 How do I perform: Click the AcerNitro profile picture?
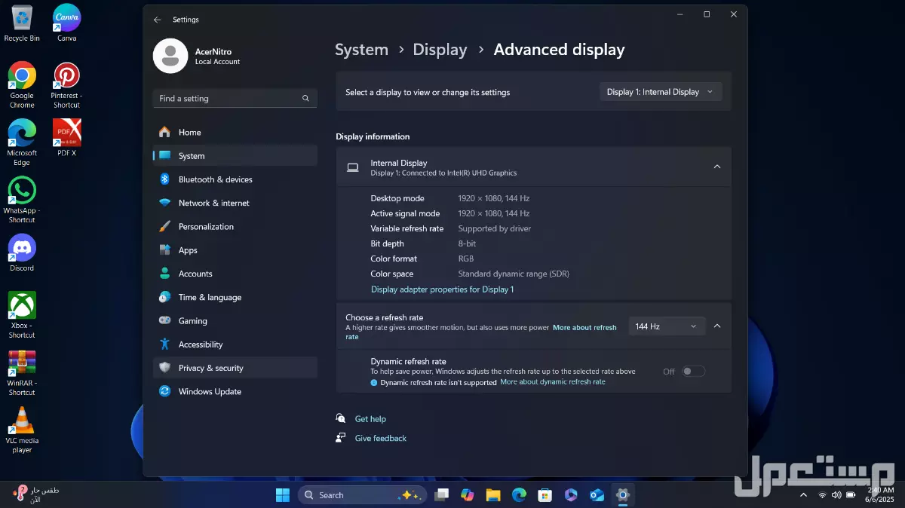click(170, 56)
